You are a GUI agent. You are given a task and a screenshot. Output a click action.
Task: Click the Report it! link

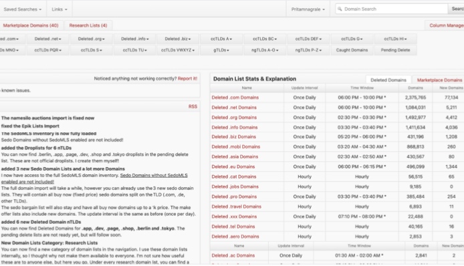tap(187, 78)
